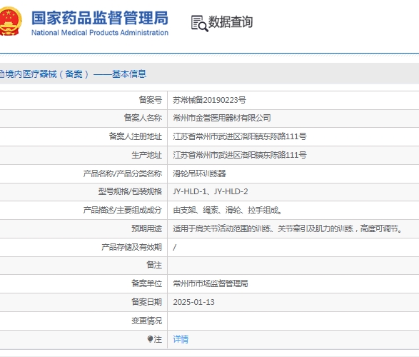Viewport: 419px width, 357px height.
Task: Click the 生产地址 field label
Action: [x=147, y=155]
